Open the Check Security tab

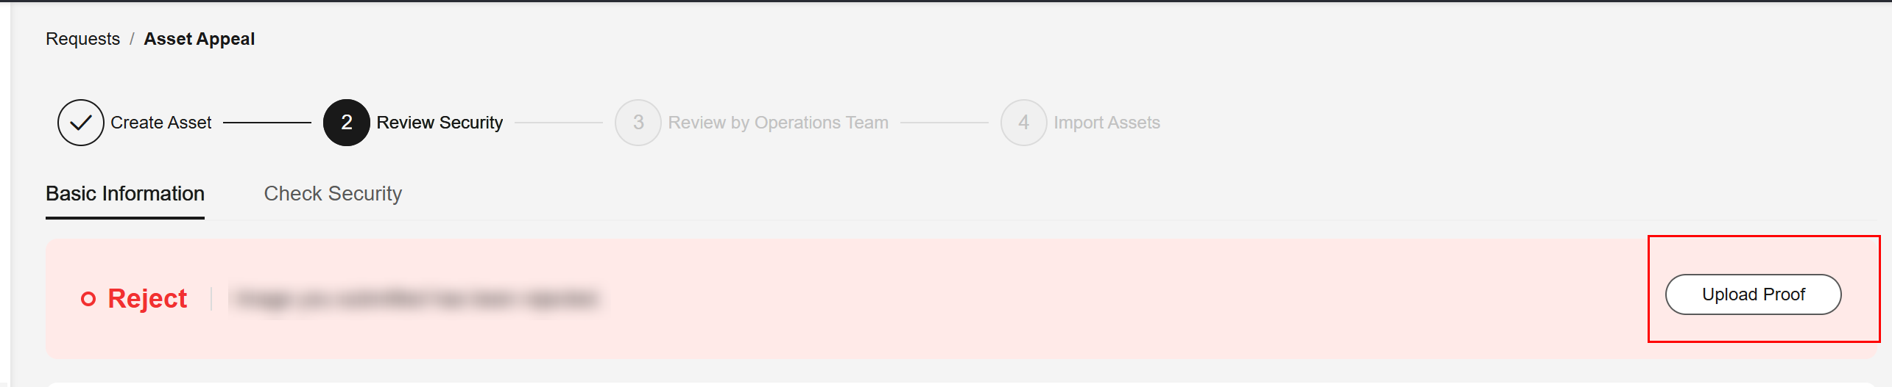point(333,194)
